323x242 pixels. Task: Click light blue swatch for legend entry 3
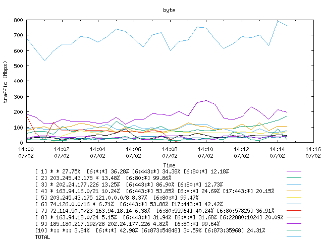click(x=294, y=185)
